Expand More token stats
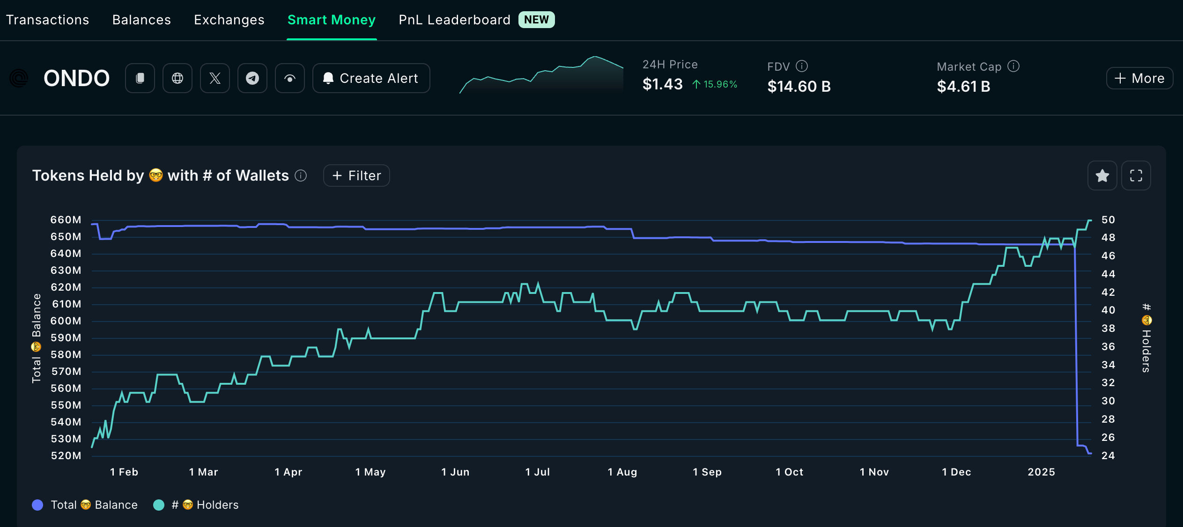 coord(1139,78)
